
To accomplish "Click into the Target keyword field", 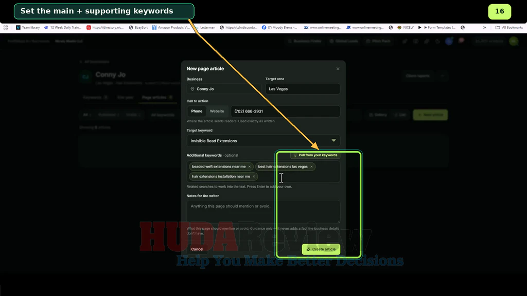I will coord(263,141).
